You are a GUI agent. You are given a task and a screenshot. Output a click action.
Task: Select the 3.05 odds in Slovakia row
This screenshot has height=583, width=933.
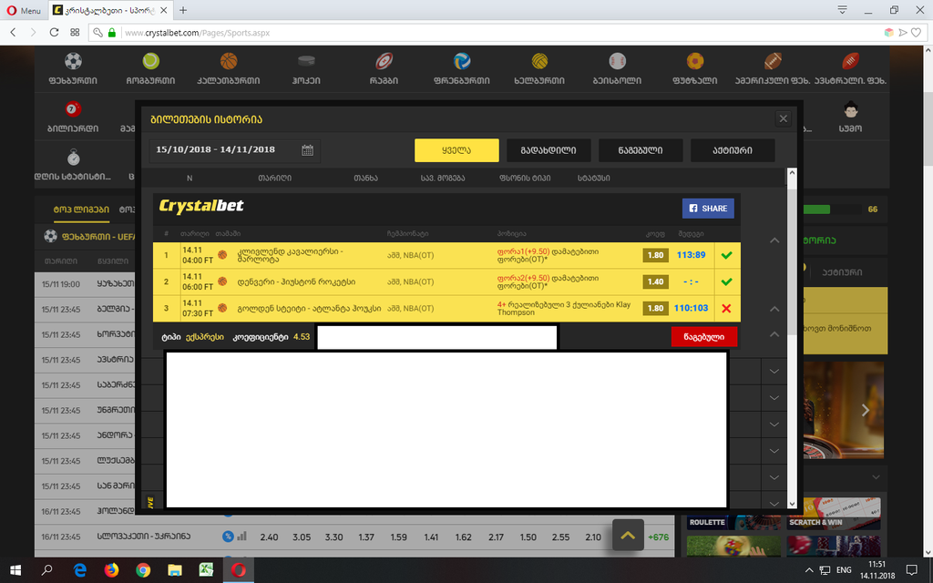302,537
